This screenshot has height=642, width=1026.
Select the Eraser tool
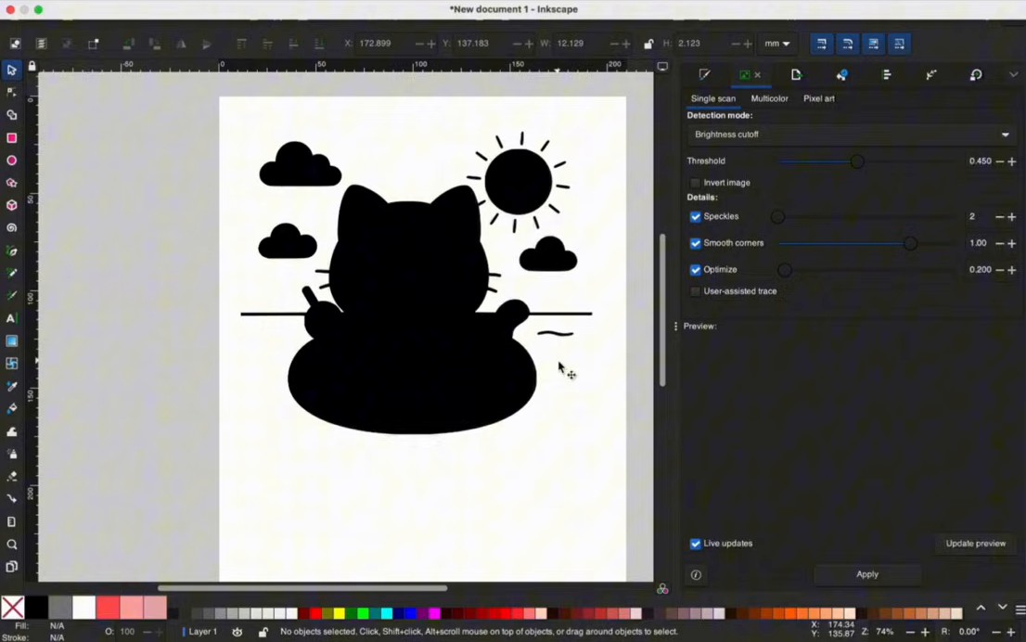coord(11,477)
